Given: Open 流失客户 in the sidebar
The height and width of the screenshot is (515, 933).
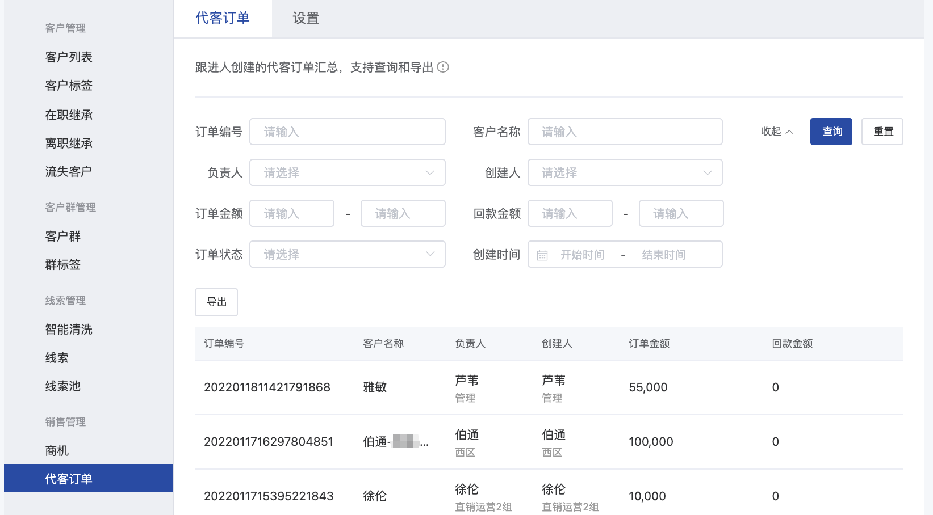Looking at the screenshot, I should tap(69, 171).
